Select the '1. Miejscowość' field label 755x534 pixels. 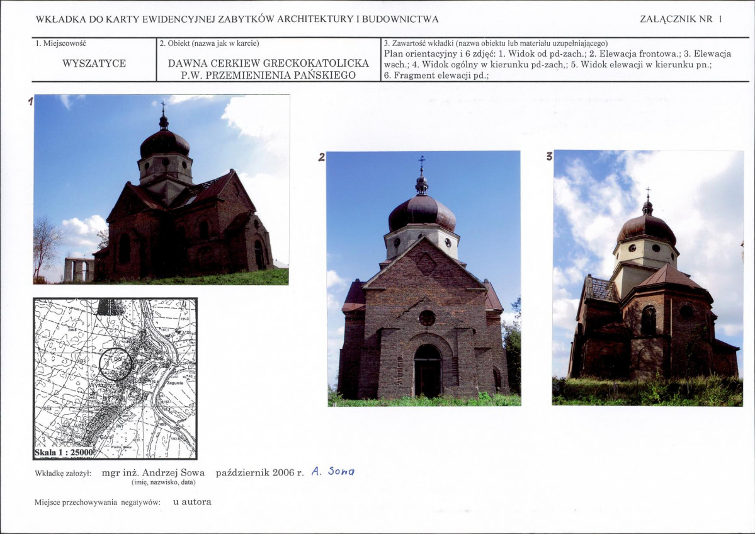(60, 43)
